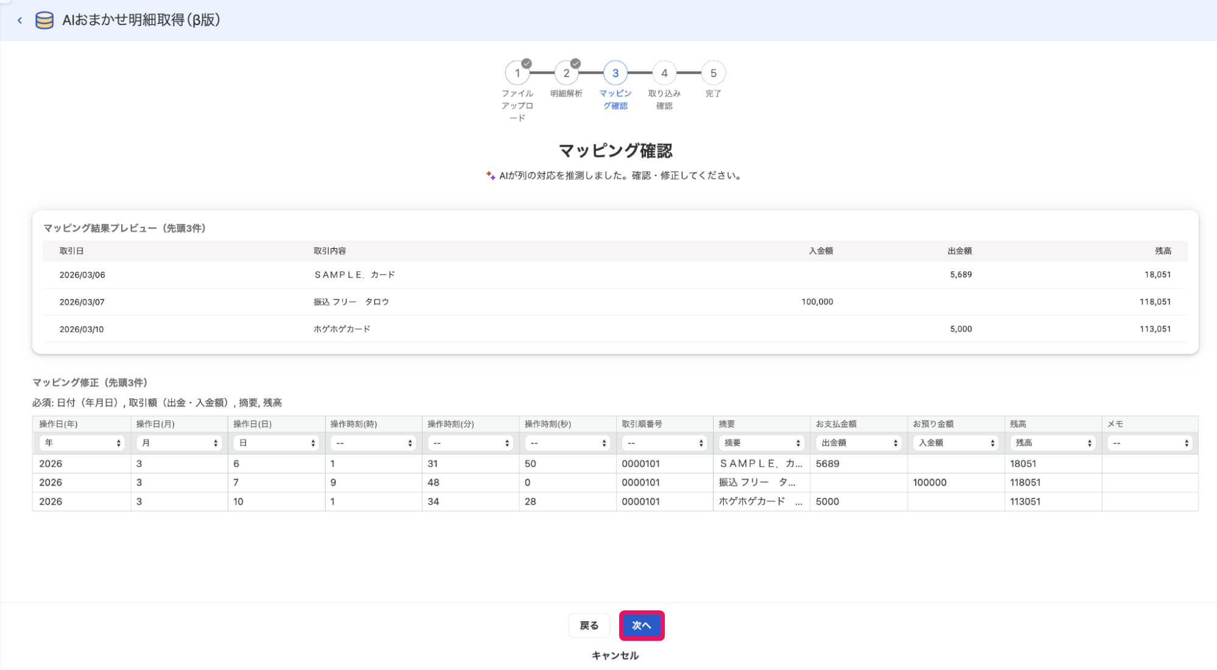Viewport: 1217px width, 670px height.
Task: Open the 操作時刻(秒) mapping dropdown
Action: click(567, 443)
